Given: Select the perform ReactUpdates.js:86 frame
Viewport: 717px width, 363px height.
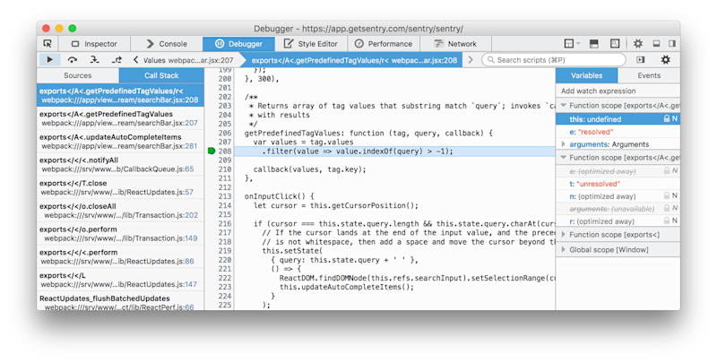Looking at the screenshot, I should pos(120,256).
